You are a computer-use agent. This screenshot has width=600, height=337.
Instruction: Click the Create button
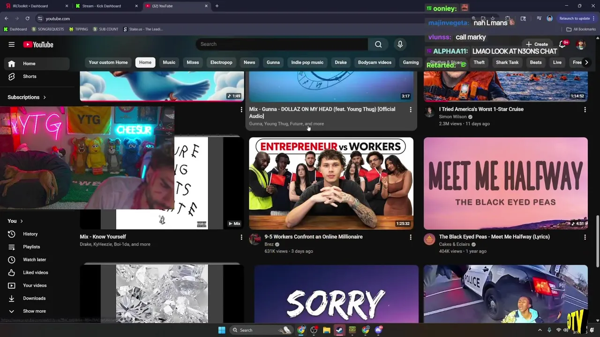(x=537, y=44)
